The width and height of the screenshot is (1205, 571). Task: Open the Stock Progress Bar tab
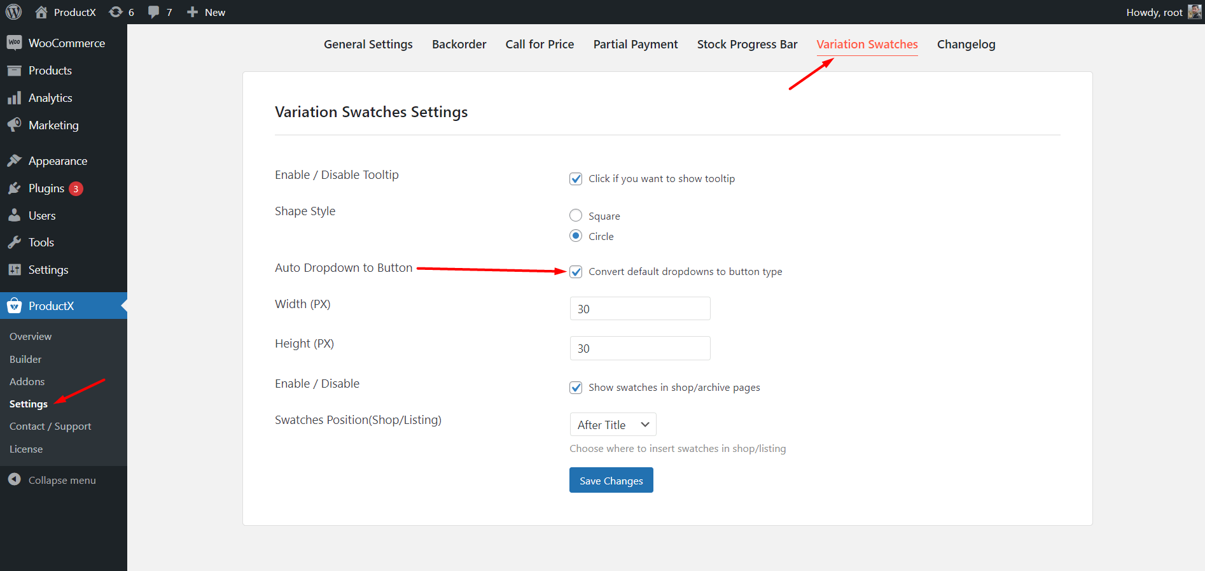pos(747,44)
